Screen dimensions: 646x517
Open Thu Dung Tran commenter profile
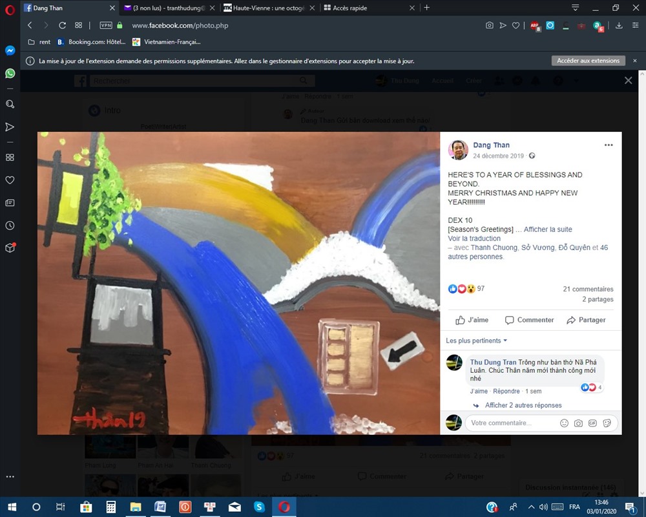click(493, 362)
